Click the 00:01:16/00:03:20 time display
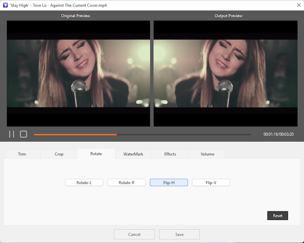Screen dimensions: 304x243 tap(278, 134)
